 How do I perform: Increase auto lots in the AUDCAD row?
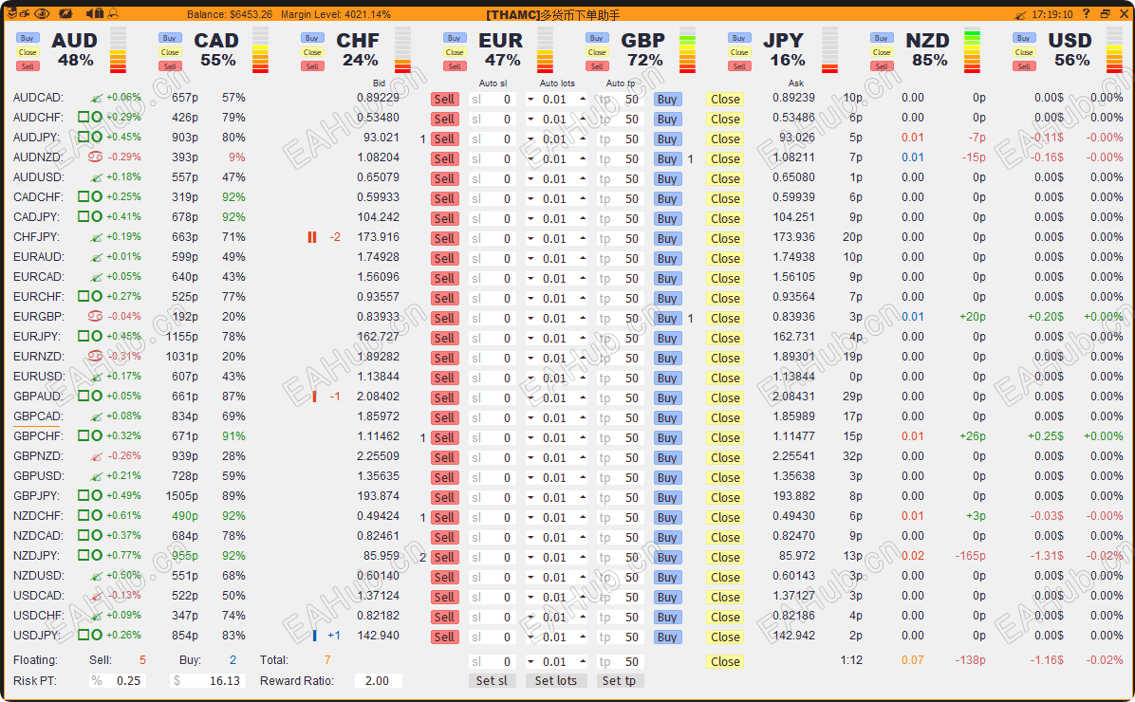(x=583, y=99)
